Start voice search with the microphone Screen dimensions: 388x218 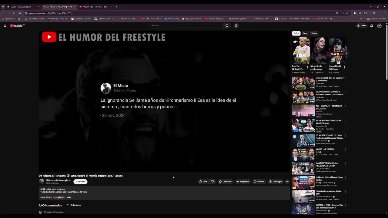(x=236, y=26)
